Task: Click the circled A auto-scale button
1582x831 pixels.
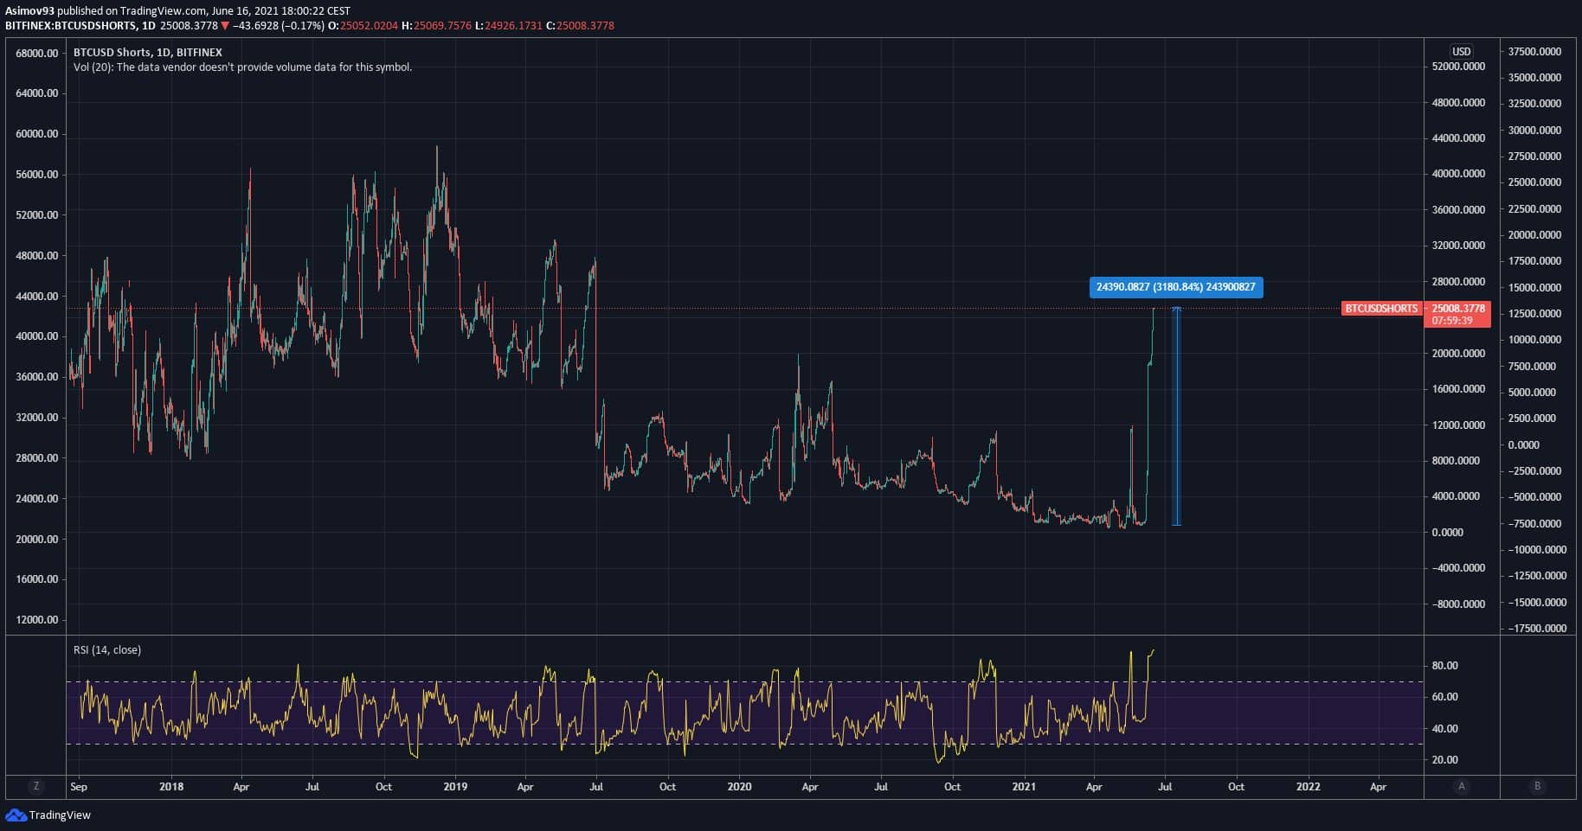Action: pos(1462,786)
